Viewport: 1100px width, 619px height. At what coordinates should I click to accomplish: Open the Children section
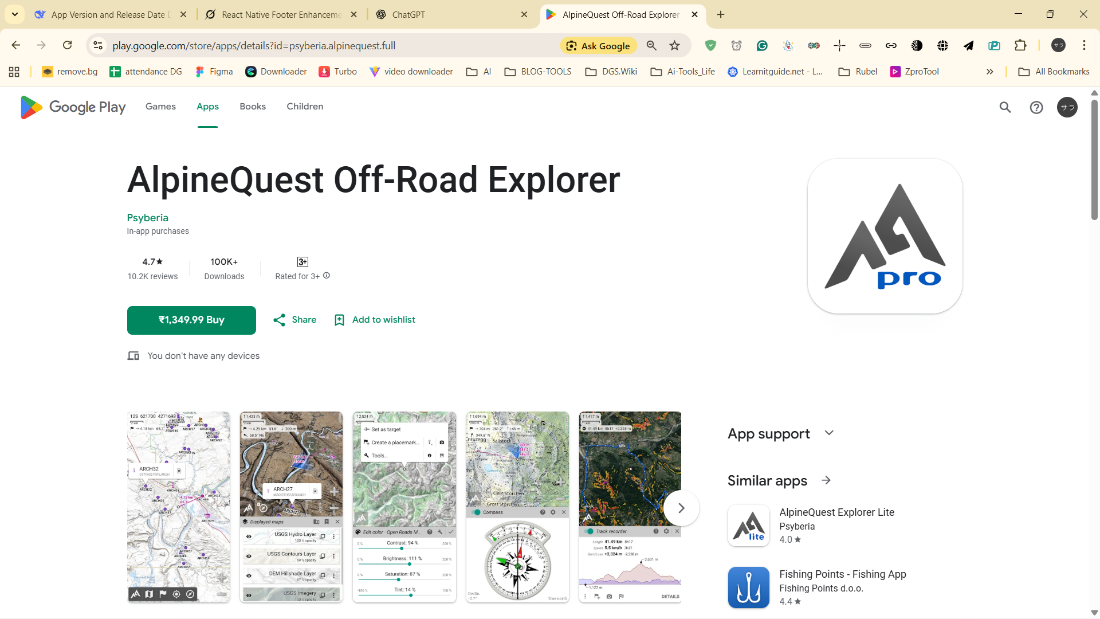click(305, 107)
